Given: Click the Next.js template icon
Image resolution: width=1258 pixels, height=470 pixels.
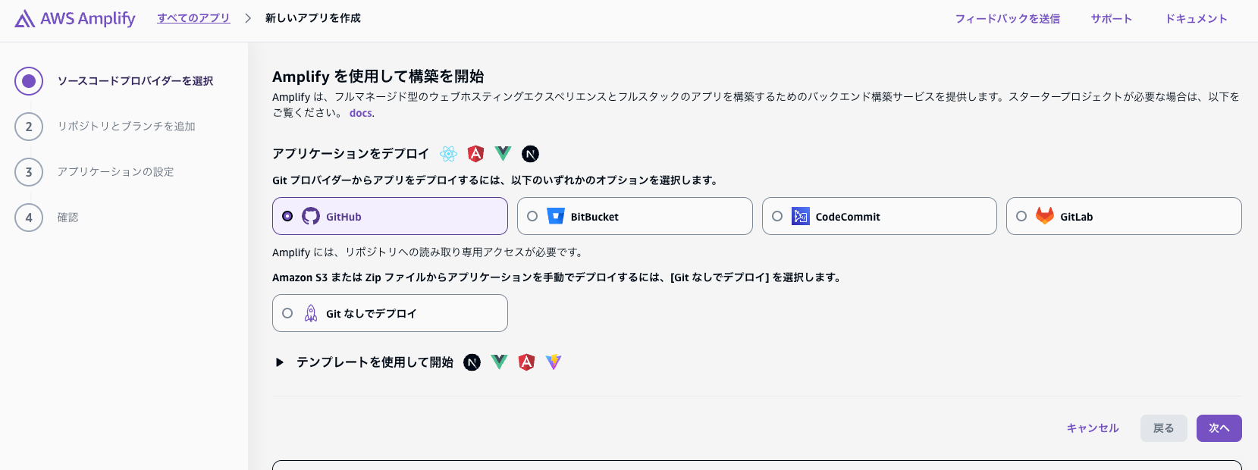Looking at the screenshot, I should [x=472, y=362].
